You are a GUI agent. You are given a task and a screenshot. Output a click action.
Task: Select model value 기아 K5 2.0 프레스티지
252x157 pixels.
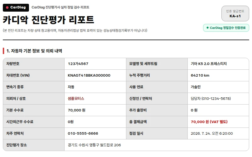pos(209,64)
